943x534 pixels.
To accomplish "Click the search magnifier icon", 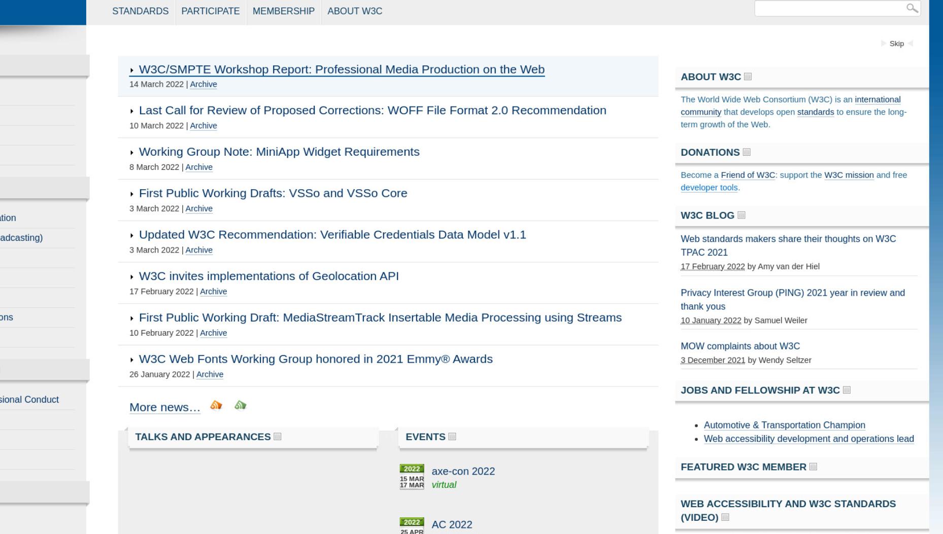I will coord(912,8).
